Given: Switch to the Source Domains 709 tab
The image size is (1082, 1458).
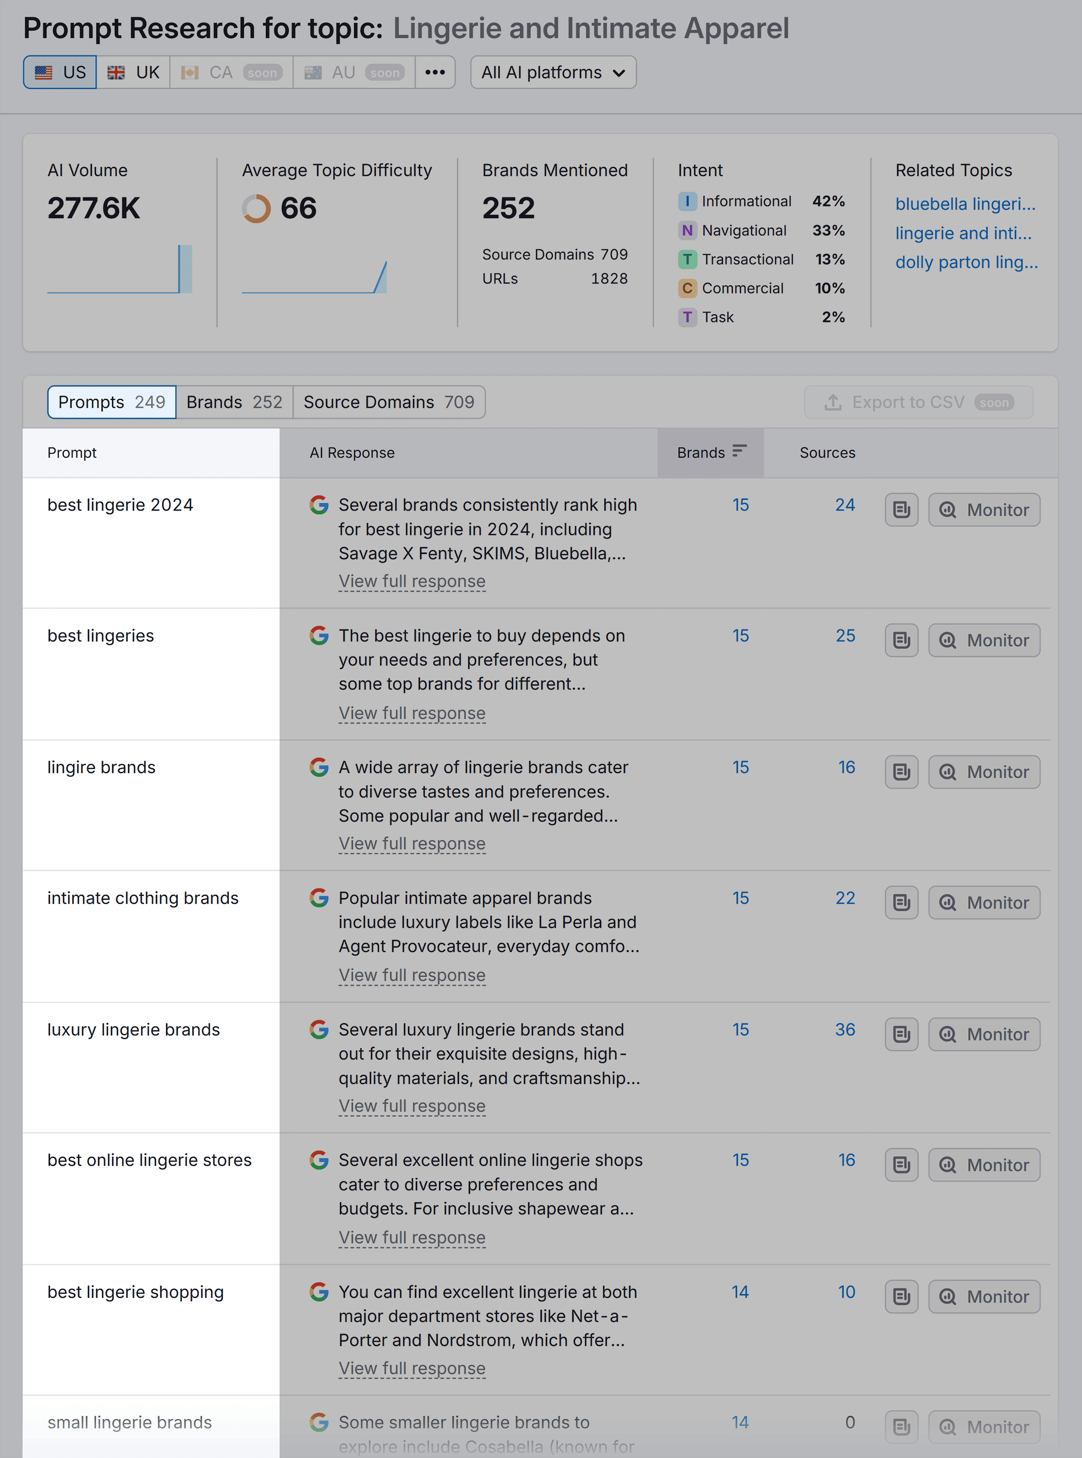Looking at the screenshot, I should coord(389,402).
